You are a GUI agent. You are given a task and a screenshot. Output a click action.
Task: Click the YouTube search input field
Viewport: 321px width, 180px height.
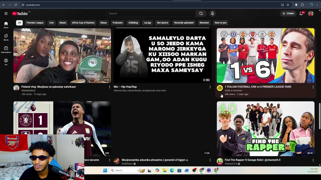151,13
